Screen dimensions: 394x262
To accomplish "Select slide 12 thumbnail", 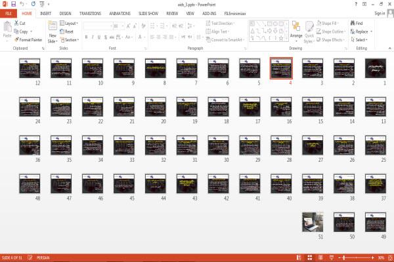I will [30, 68].
